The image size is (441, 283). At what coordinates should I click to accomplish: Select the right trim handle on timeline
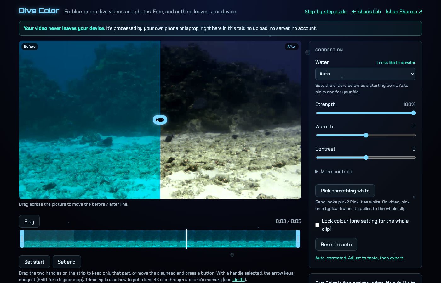[x=298, y=239]
